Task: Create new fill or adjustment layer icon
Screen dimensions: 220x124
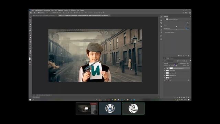Action: (182, 97)
